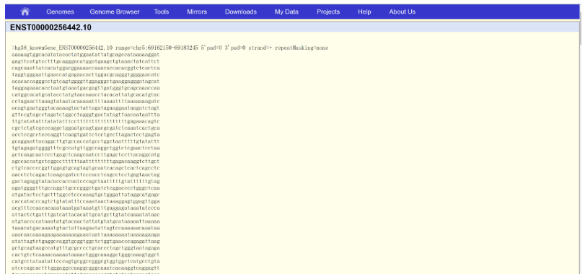Open the Projects menu
The height and width of the screenshot is (274, 585).
[x=328, y=12]
